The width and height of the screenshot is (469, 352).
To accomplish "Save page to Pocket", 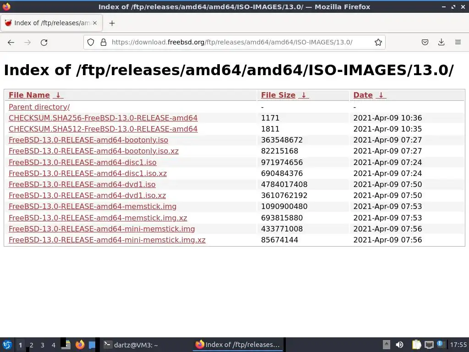I will pyautogui.click(x=425, y=42).
